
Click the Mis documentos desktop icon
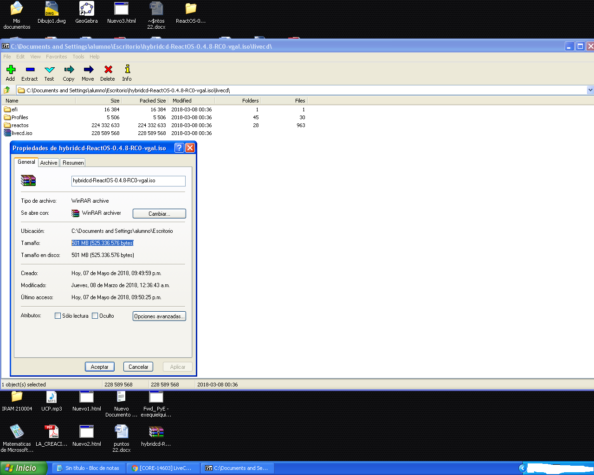[17, 15]
